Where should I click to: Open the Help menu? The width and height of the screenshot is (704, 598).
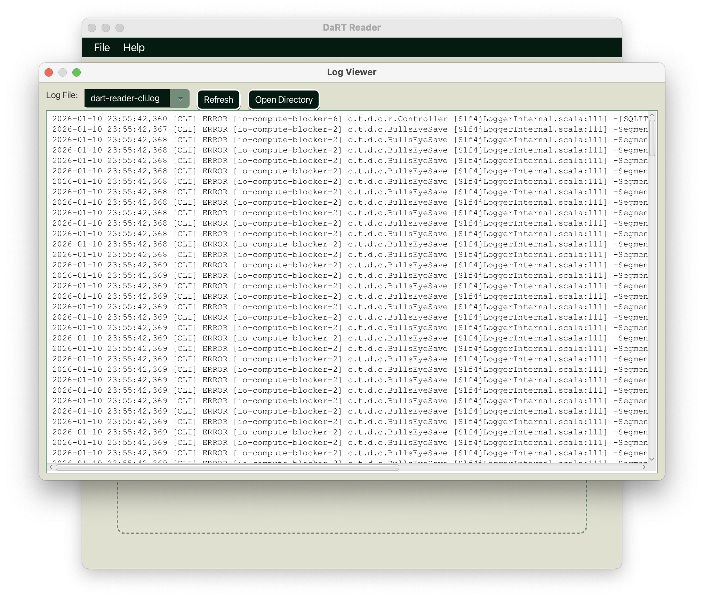tap(134, 48)
